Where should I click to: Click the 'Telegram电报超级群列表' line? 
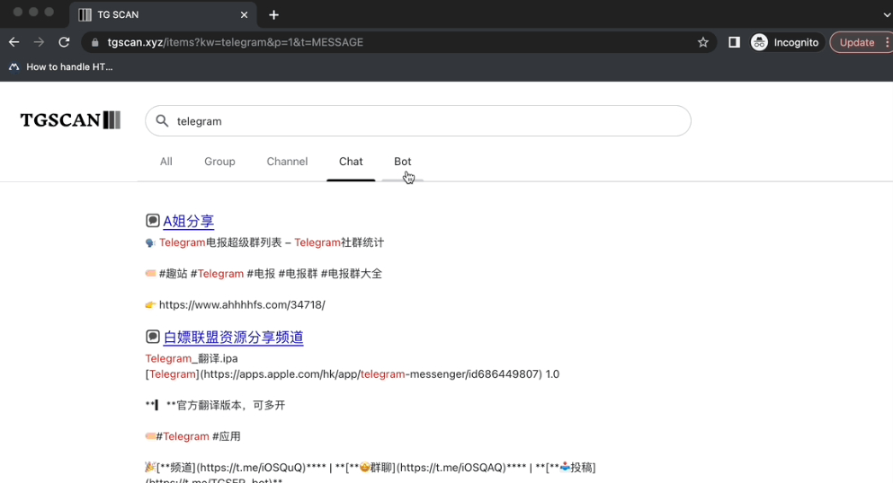[264, 242]
